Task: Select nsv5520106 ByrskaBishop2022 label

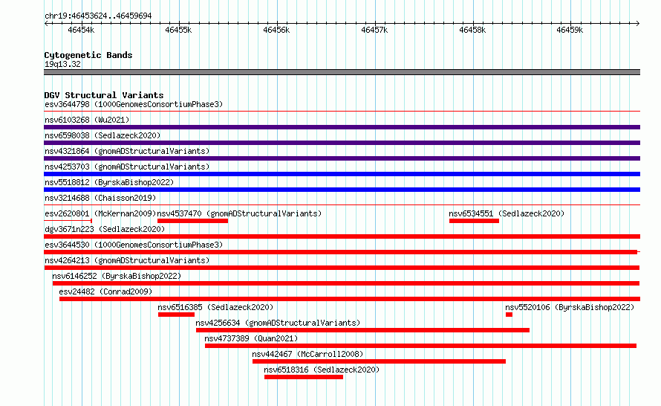Action: pyautogui.click(x=570, y=307)
